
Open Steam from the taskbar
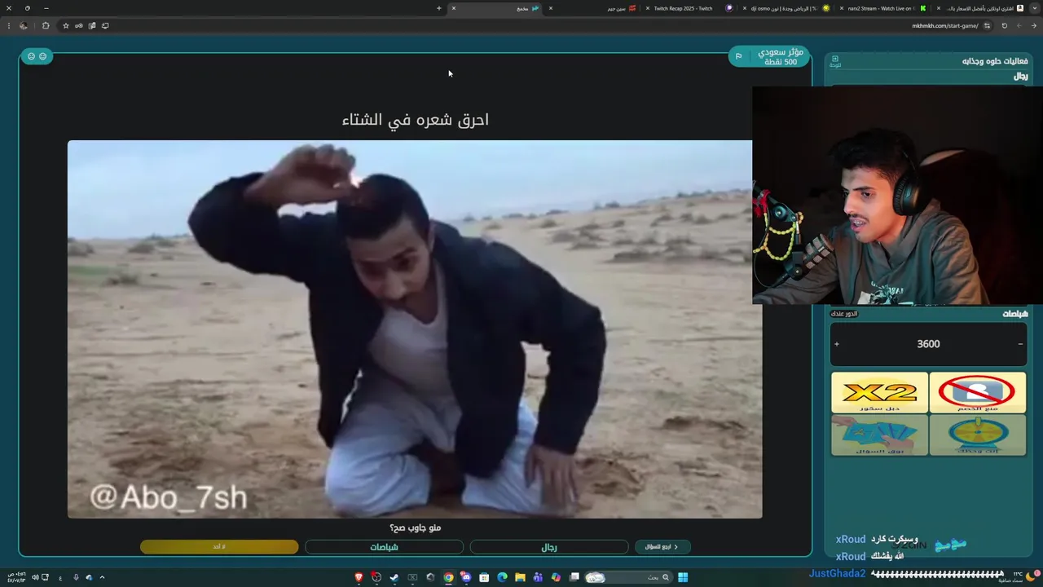tap(394, 577)
